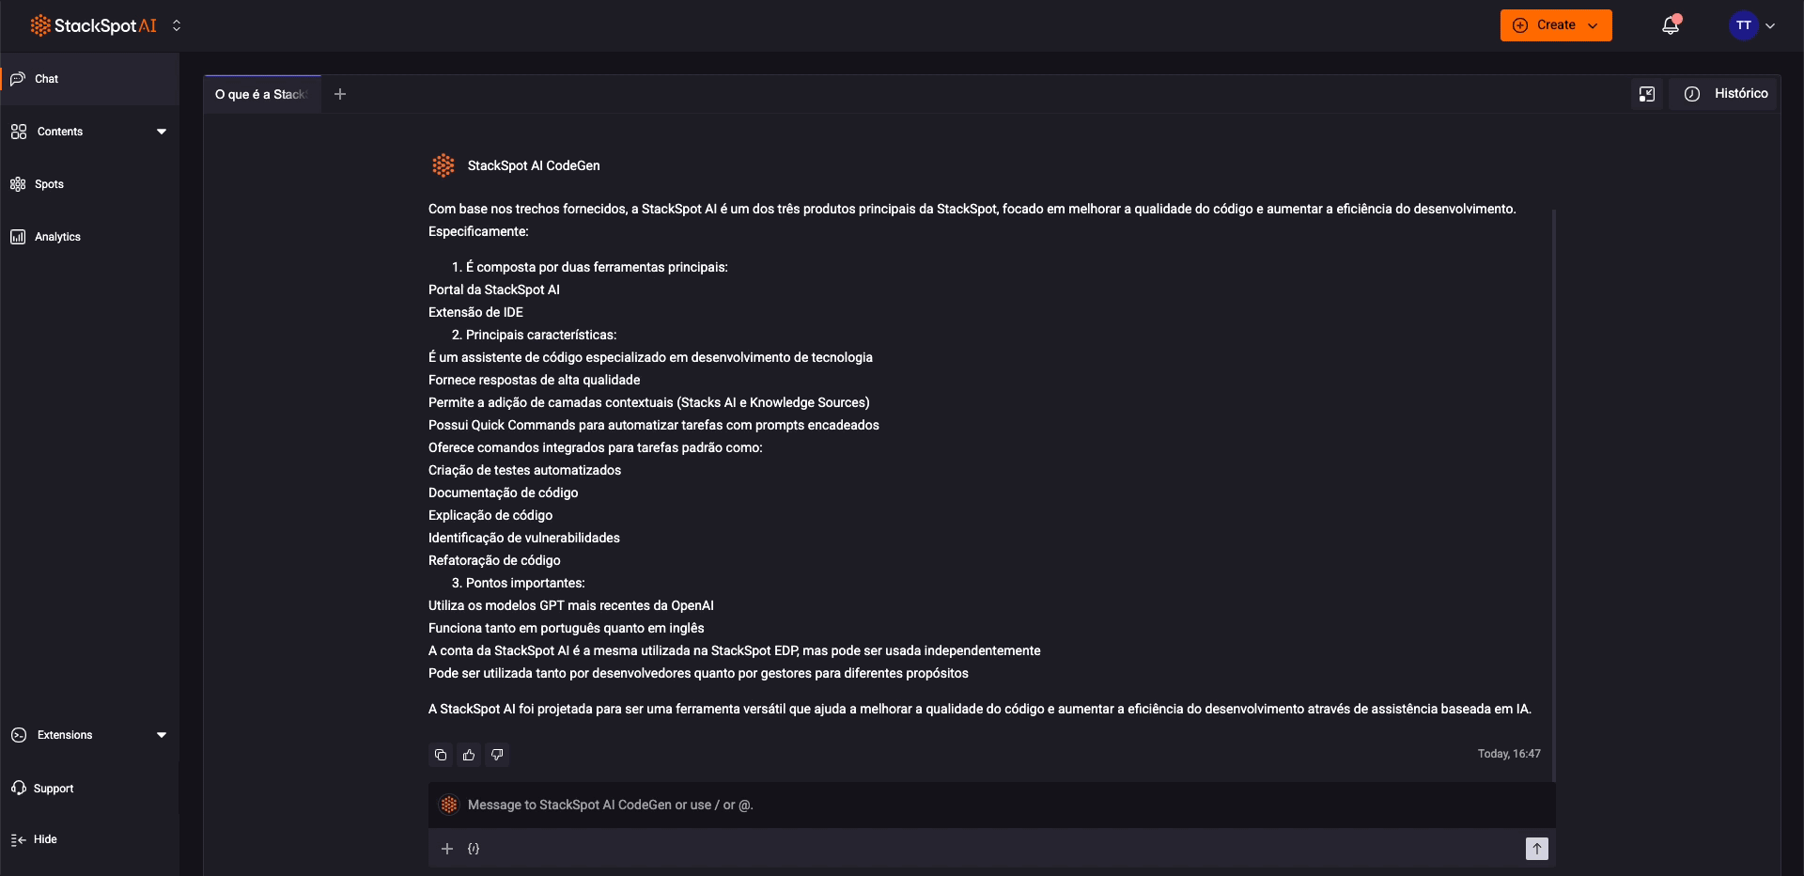Open the Spots section
The width and height of the screenshot is (1804, 876).
pyautogui.click(x=49, y=184)
